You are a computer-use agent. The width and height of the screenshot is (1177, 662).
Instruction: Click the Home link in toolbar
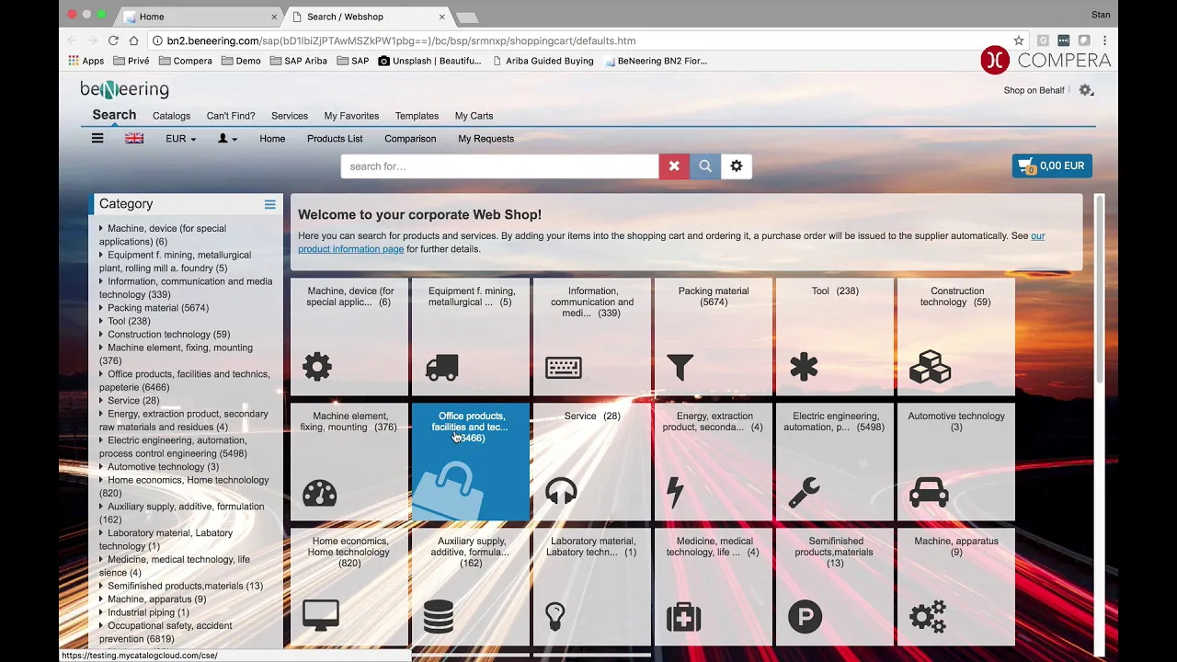point(272,139)
